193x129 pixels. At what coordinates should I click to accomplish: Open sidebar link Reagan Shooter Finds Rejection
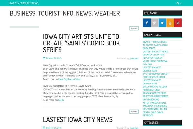(155, 96)
